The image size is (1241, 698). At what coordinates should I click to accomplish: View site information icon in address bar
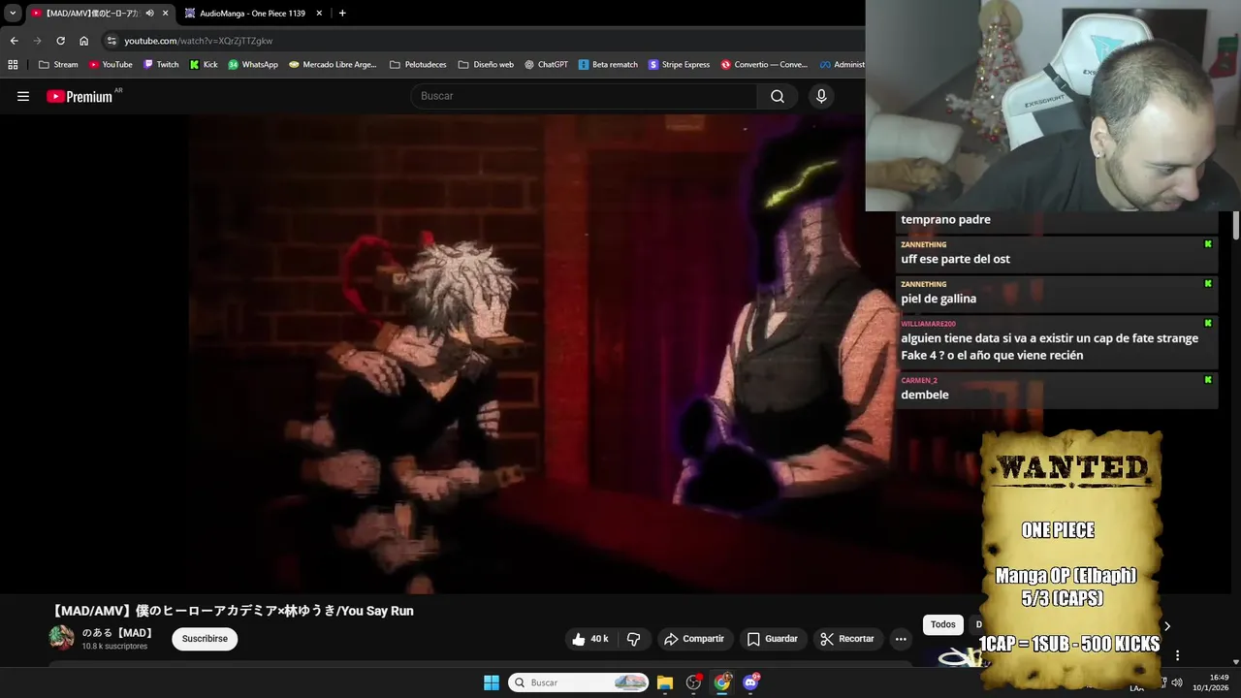111,41
